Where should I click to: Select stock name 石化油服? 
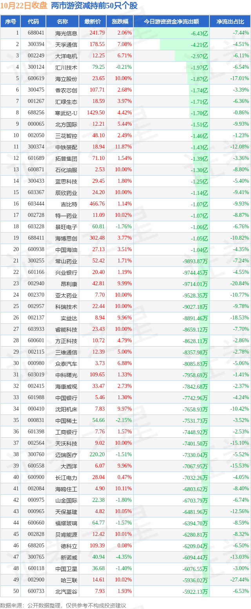pyautogui.click(x=67, y=170)
